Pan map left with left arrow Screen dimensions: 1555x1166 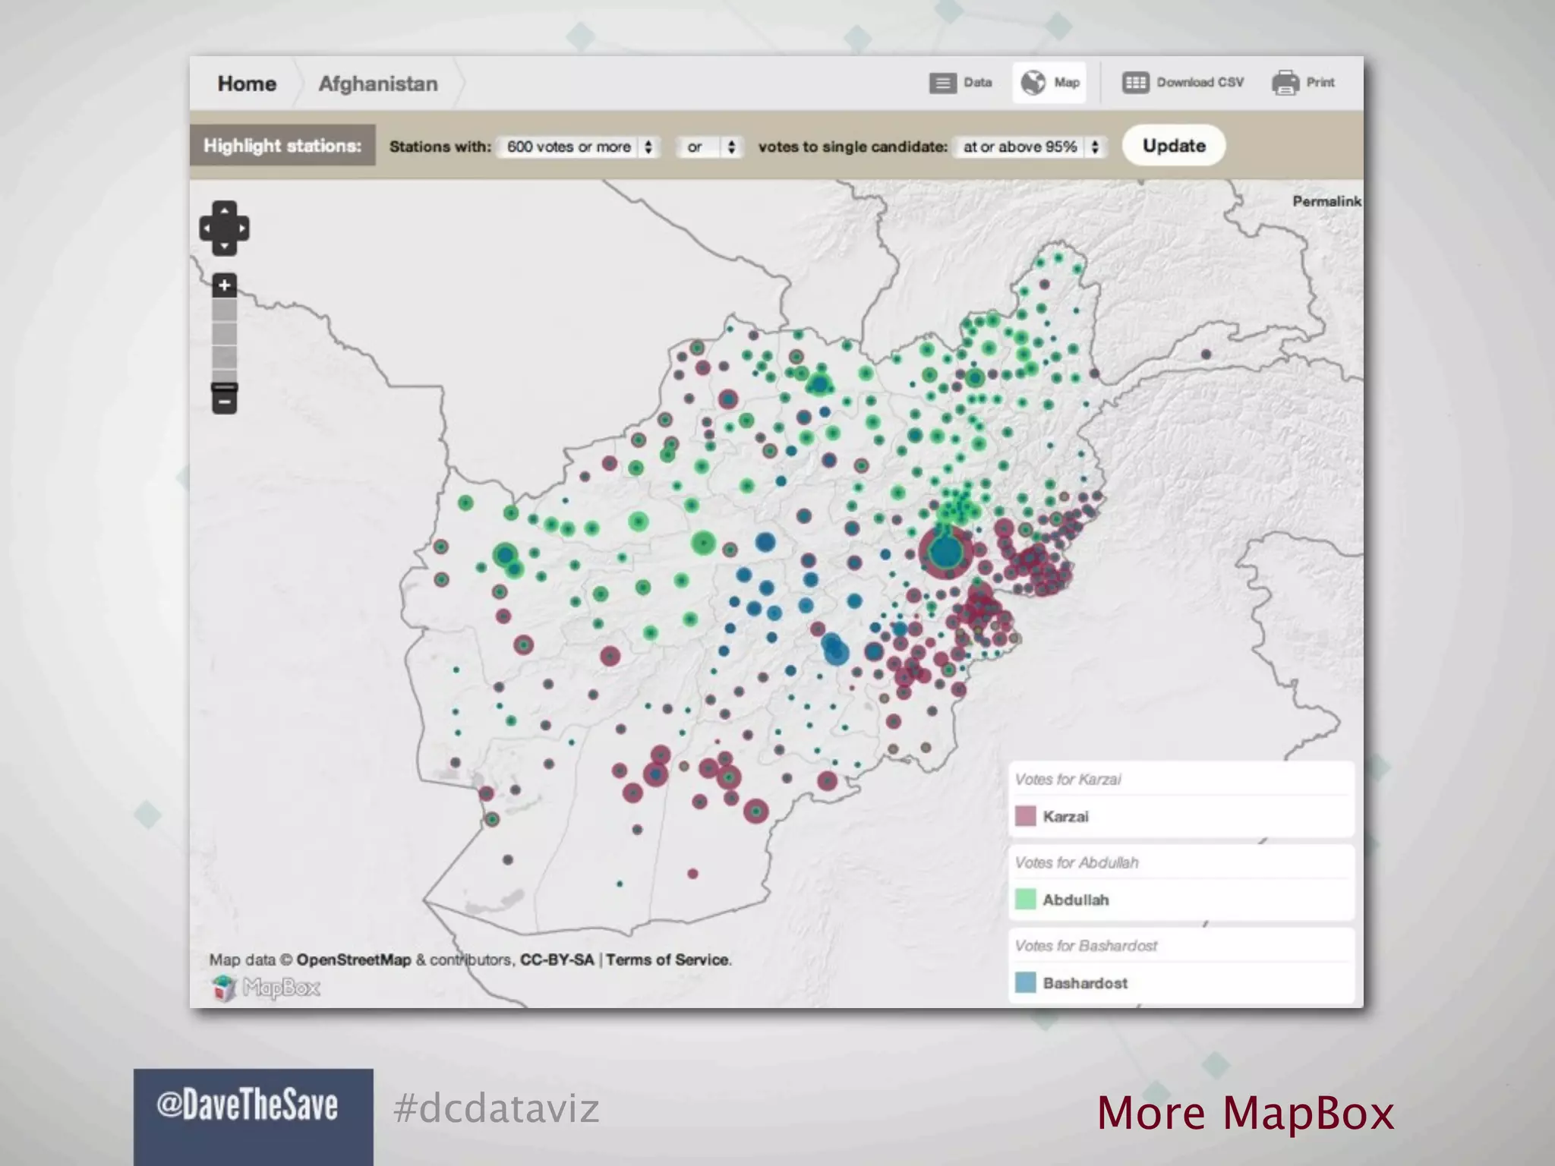click(207, 228)
